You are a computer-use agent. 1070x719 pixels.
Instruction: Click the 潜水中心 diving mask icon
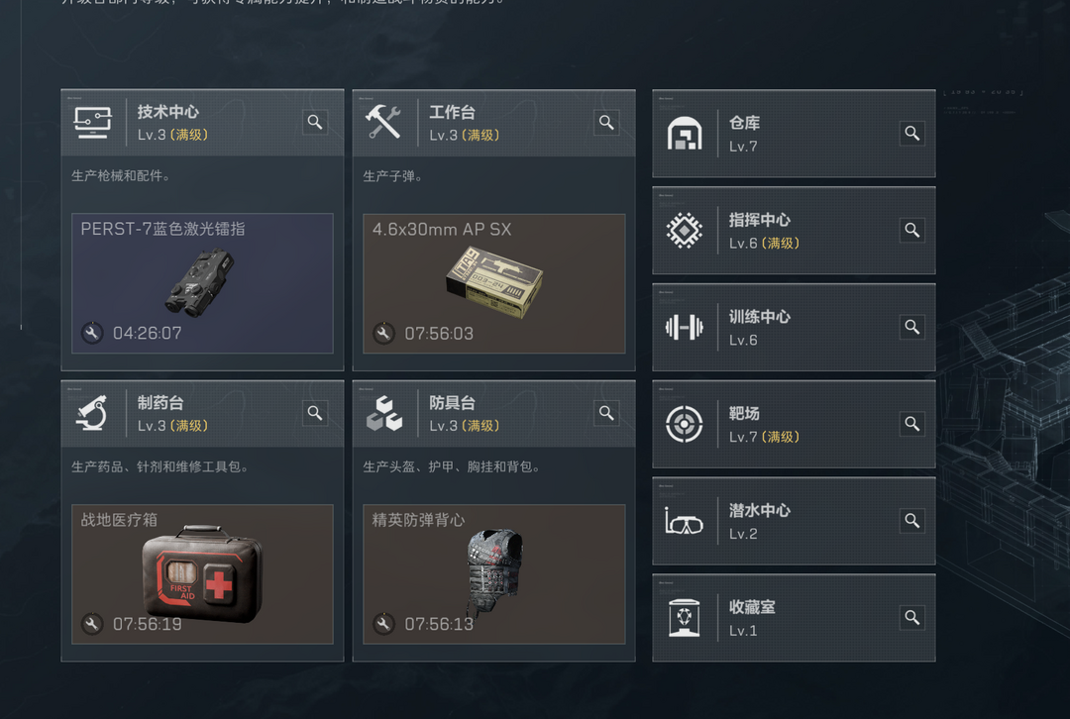click(x=685, y=522)
